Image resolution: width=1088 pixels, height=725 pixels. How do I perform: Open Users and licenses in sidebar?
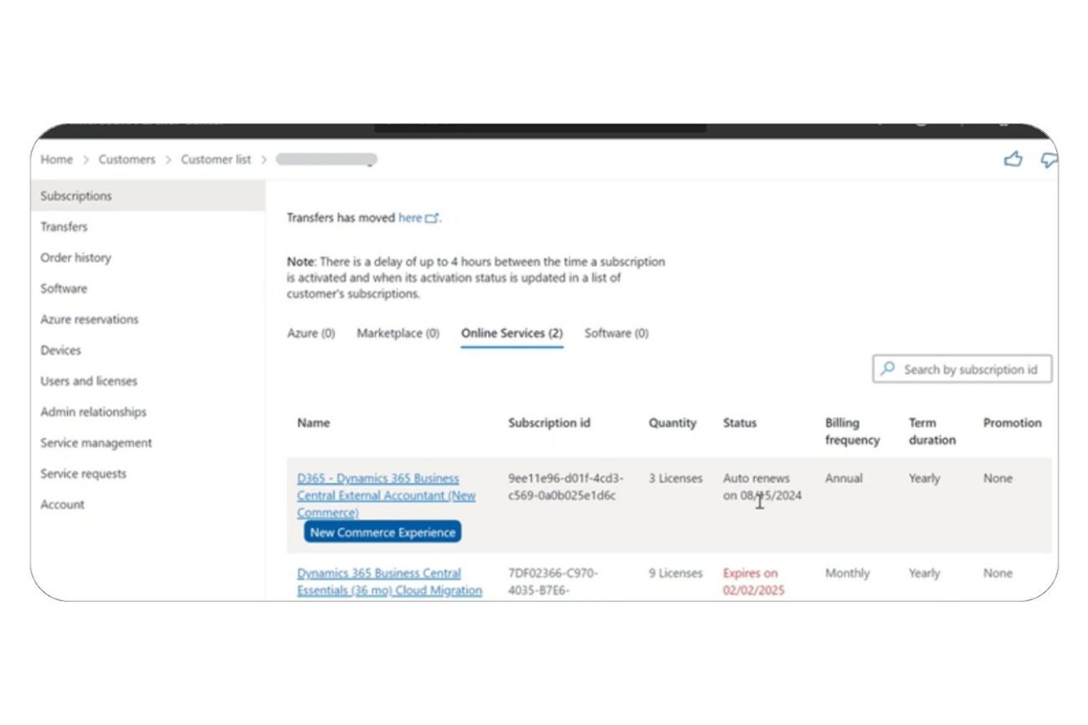(89, 381)
